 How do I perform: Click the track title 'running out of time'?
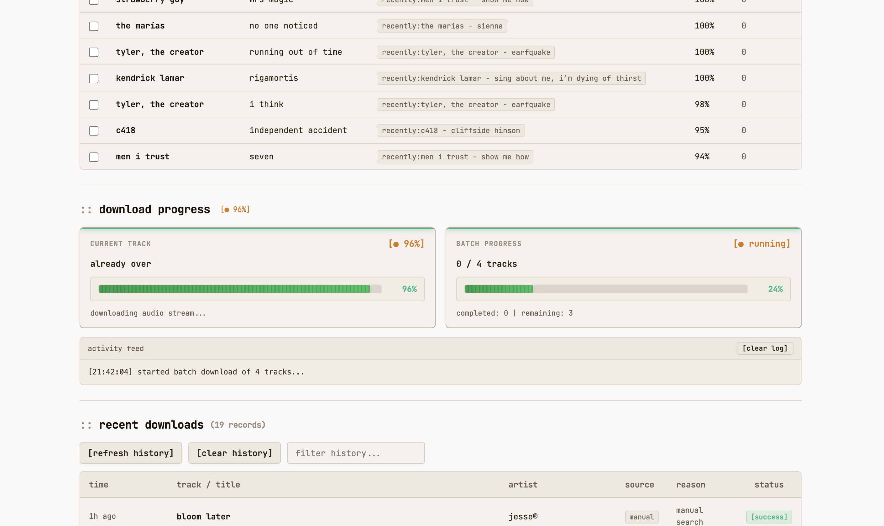click(296, 52)
